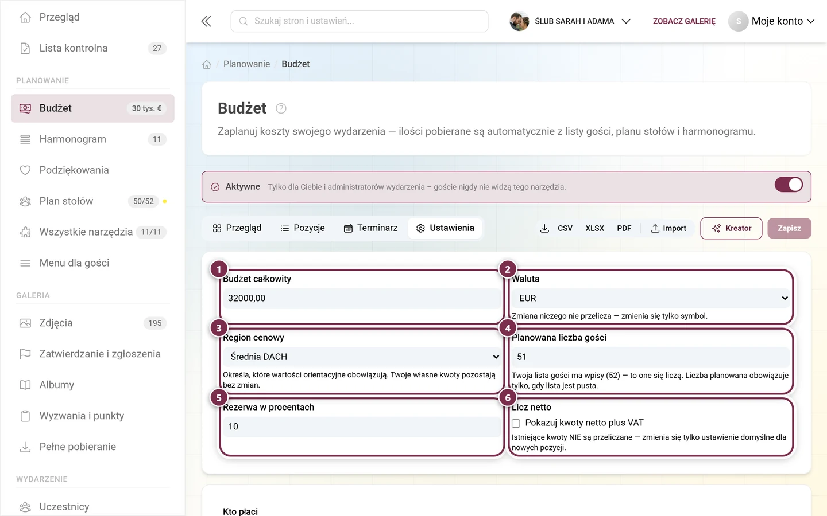Focus the search pages and settings field
The image size is (827, 516).
pyautogui.click(x=360, y=21)
